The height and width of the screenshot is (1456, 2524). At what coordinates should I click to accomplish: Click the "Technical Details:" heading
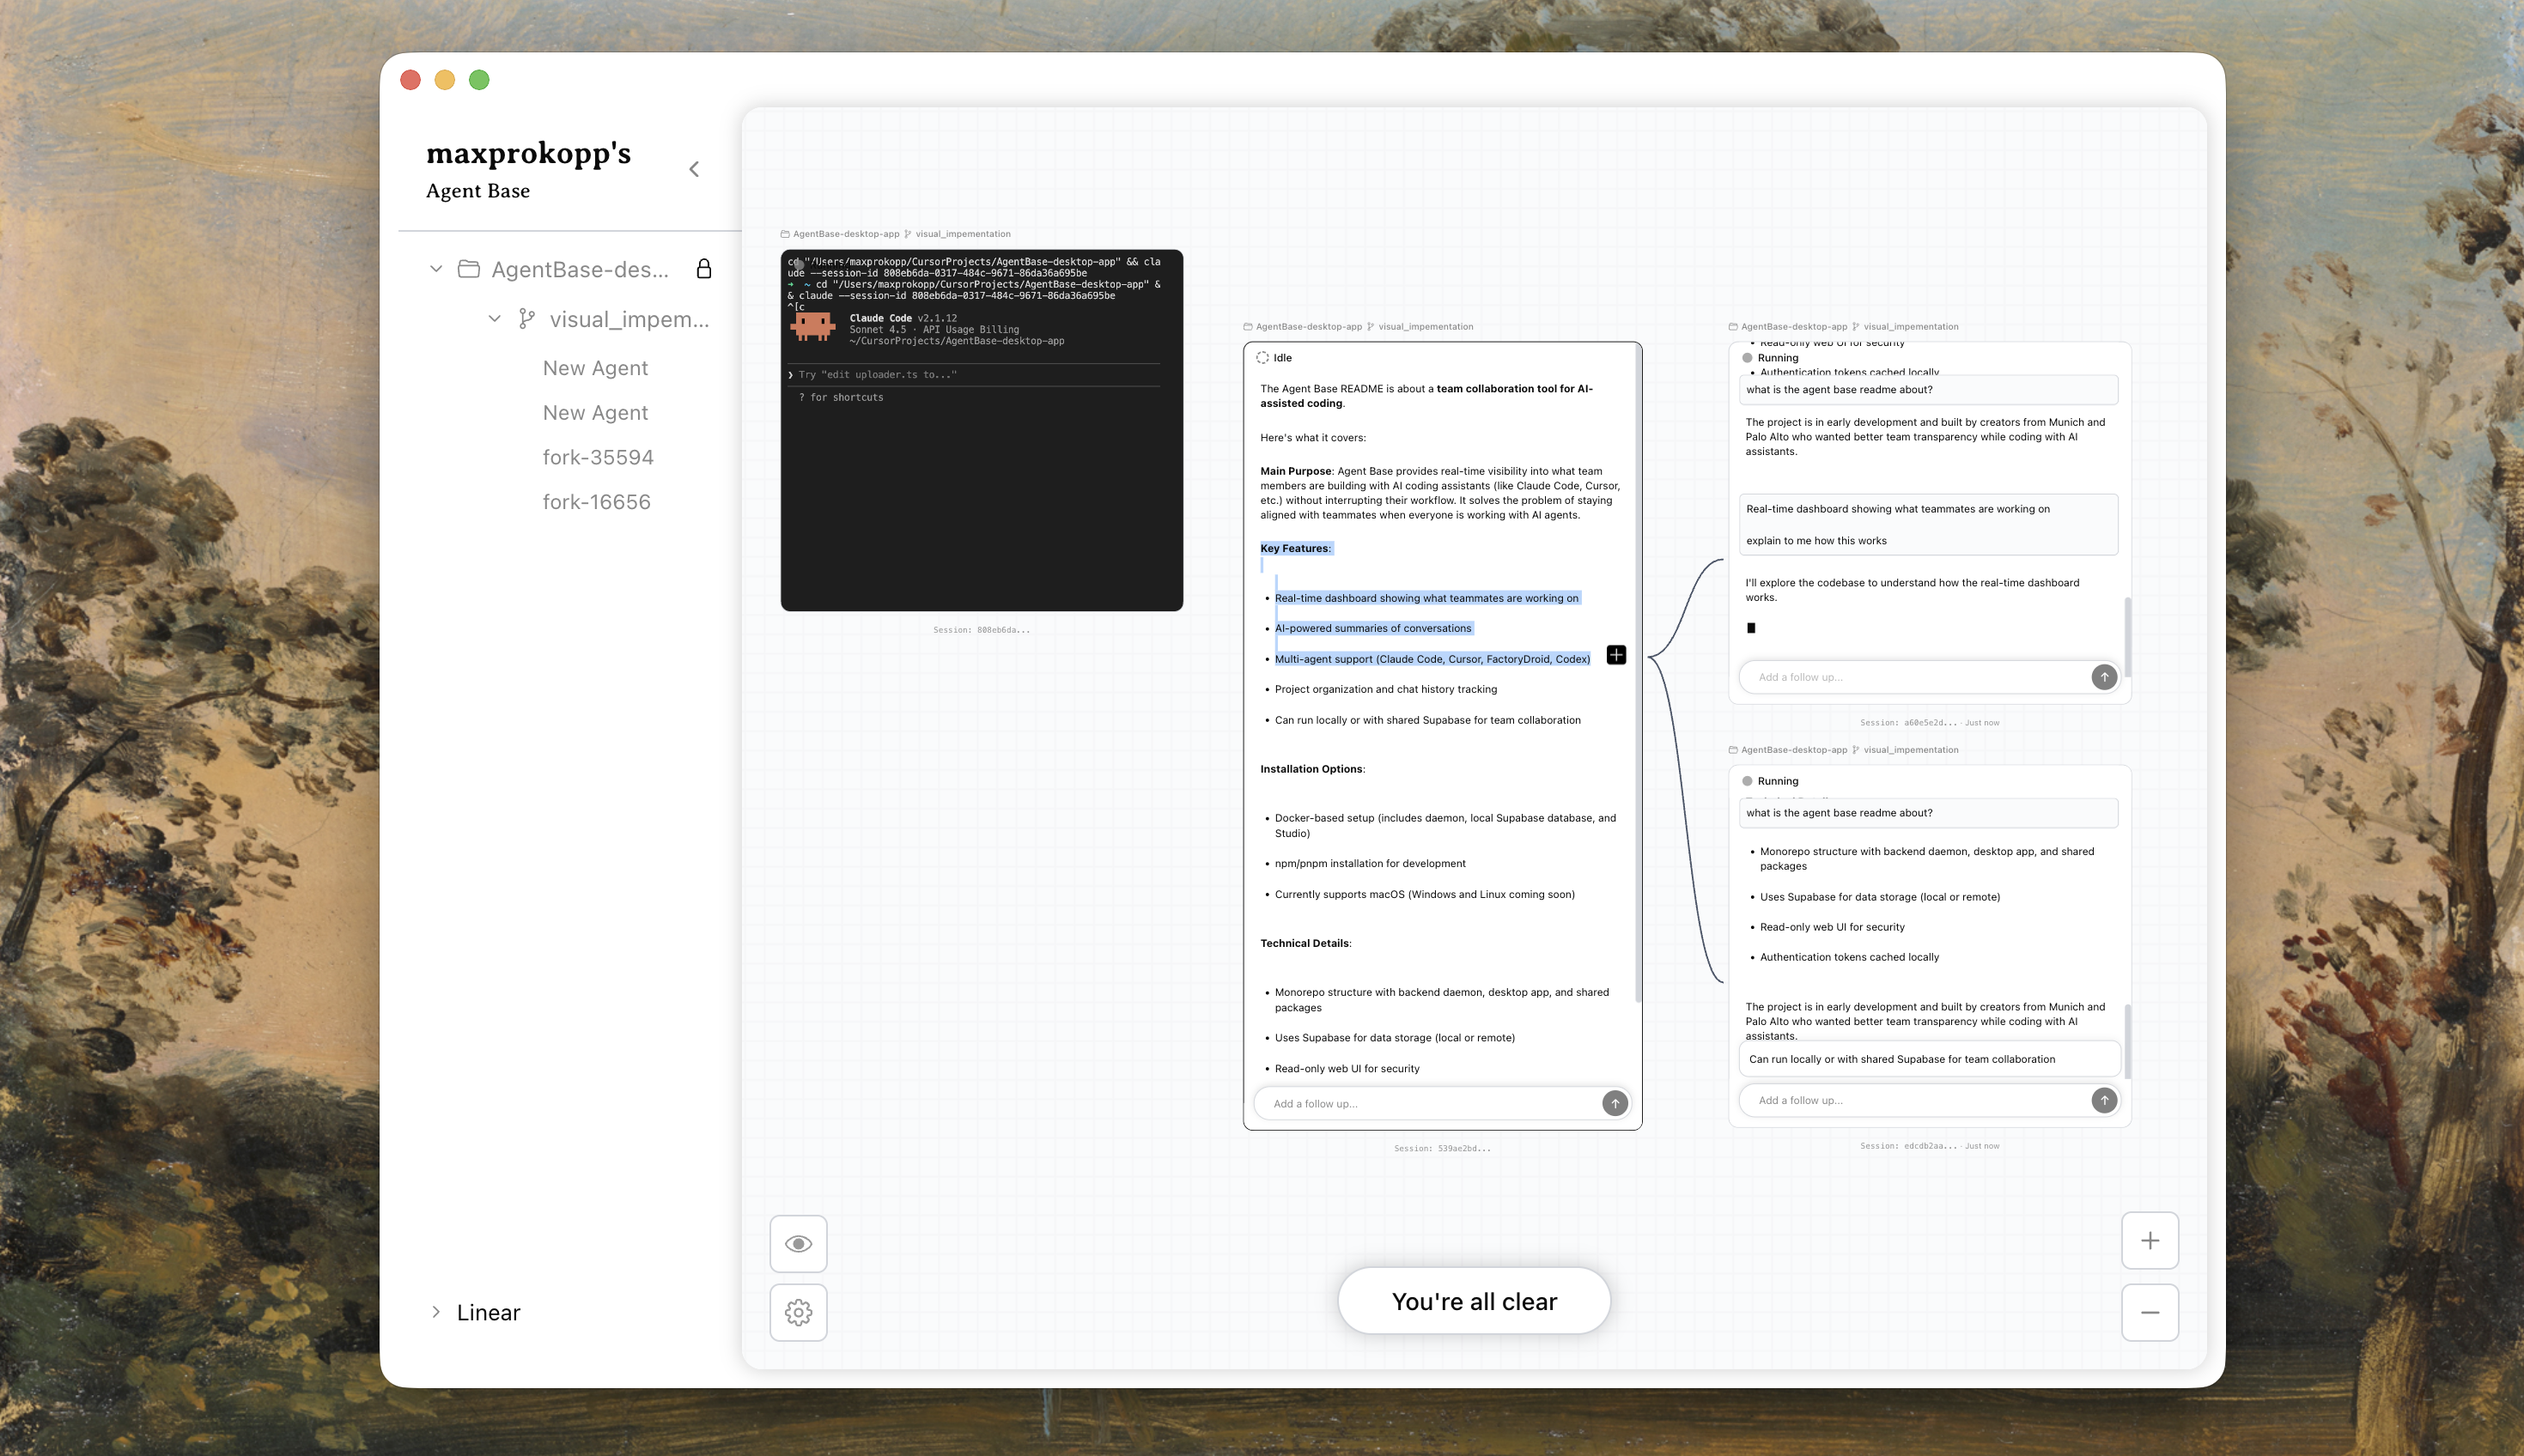tap(1305, 943)
